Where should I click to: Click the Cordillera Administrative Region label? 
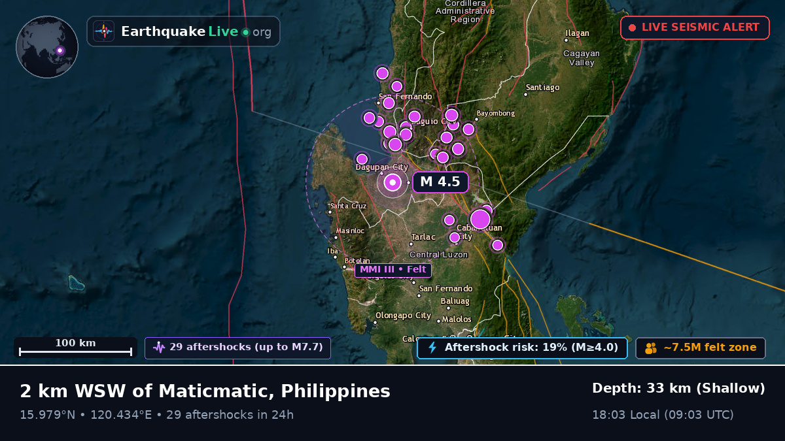(x=465, y=11)
